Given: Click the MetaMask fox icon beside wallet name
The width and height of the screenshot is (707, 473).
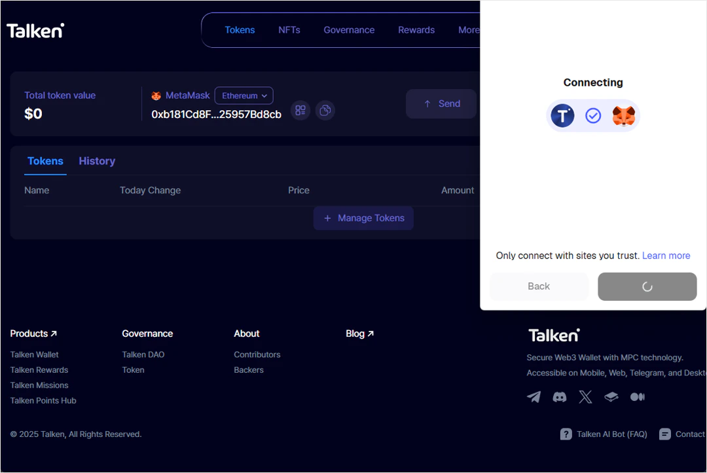Looking at the screenshot, I should point(156,96).
